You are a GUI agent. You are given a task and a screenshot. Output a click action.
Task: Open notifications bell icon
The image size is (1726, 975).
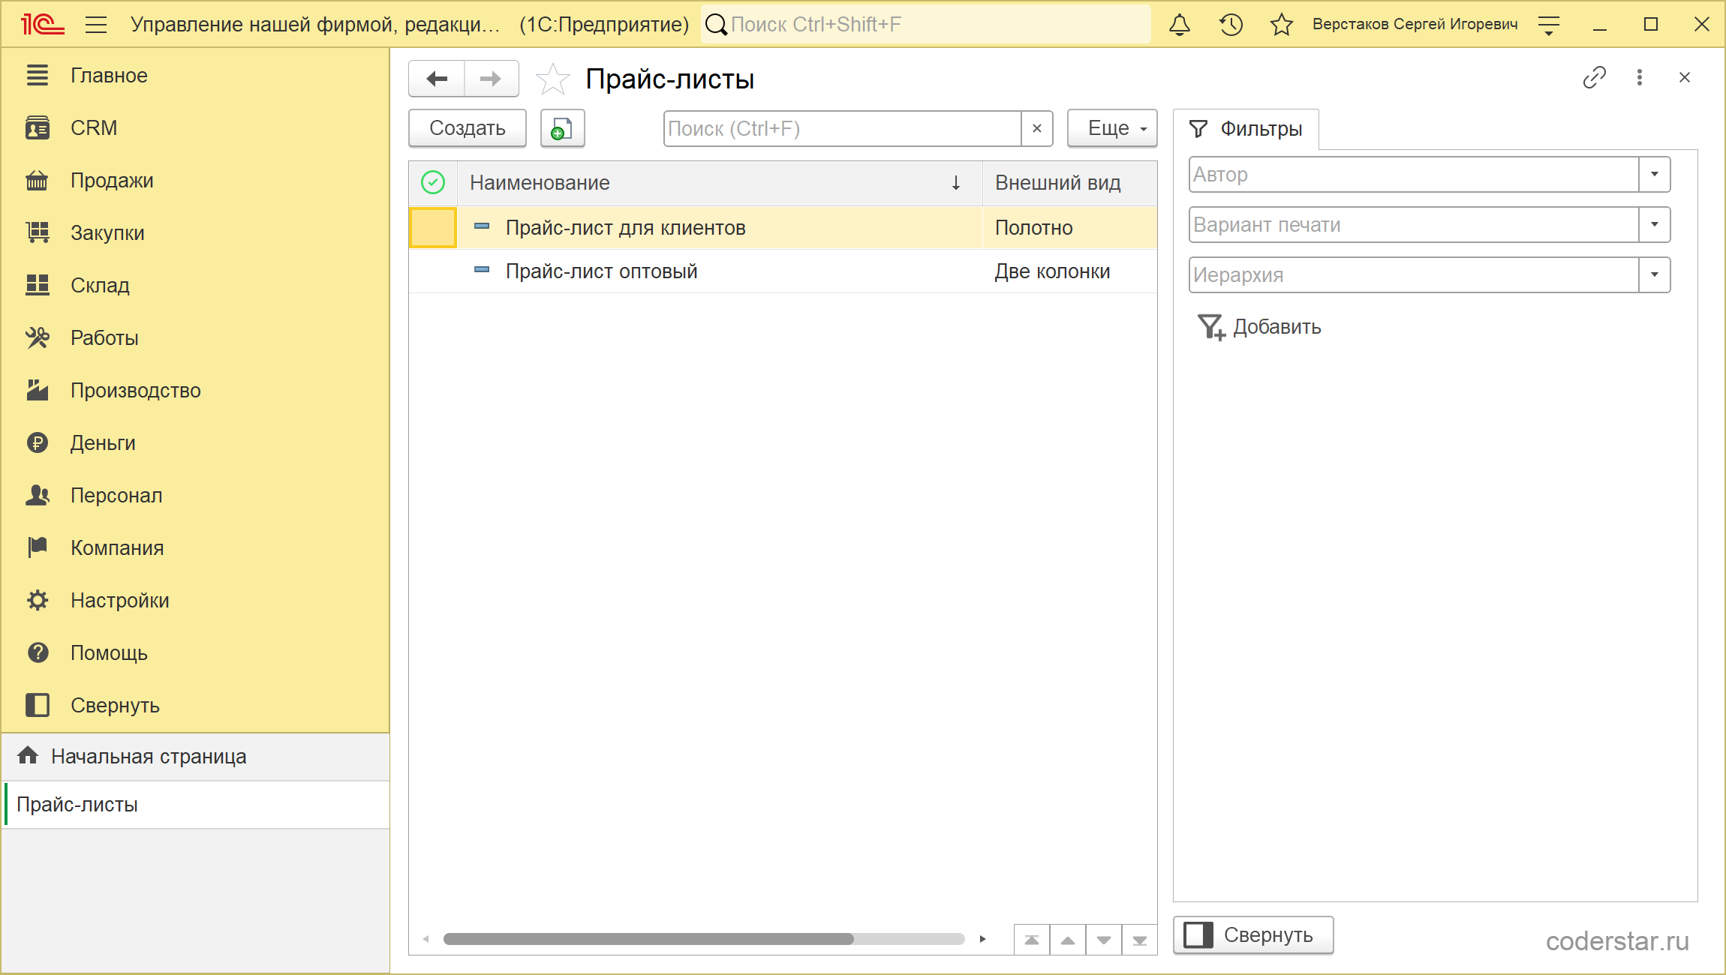point(1180,25)
